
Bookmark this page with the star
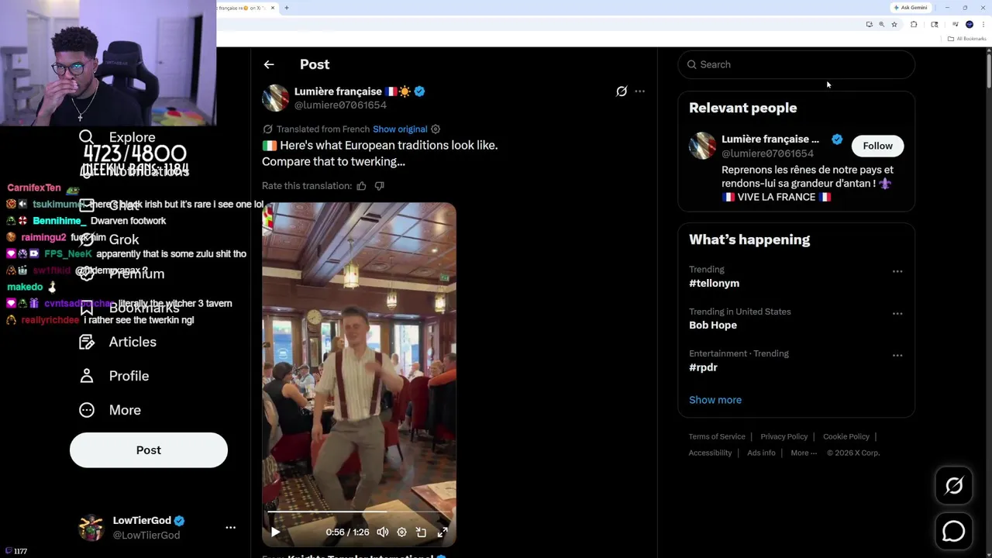click(x=894, y=25)
